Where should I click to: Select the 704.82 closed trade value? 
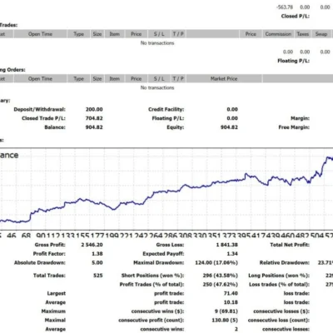[x=94, y=118]
